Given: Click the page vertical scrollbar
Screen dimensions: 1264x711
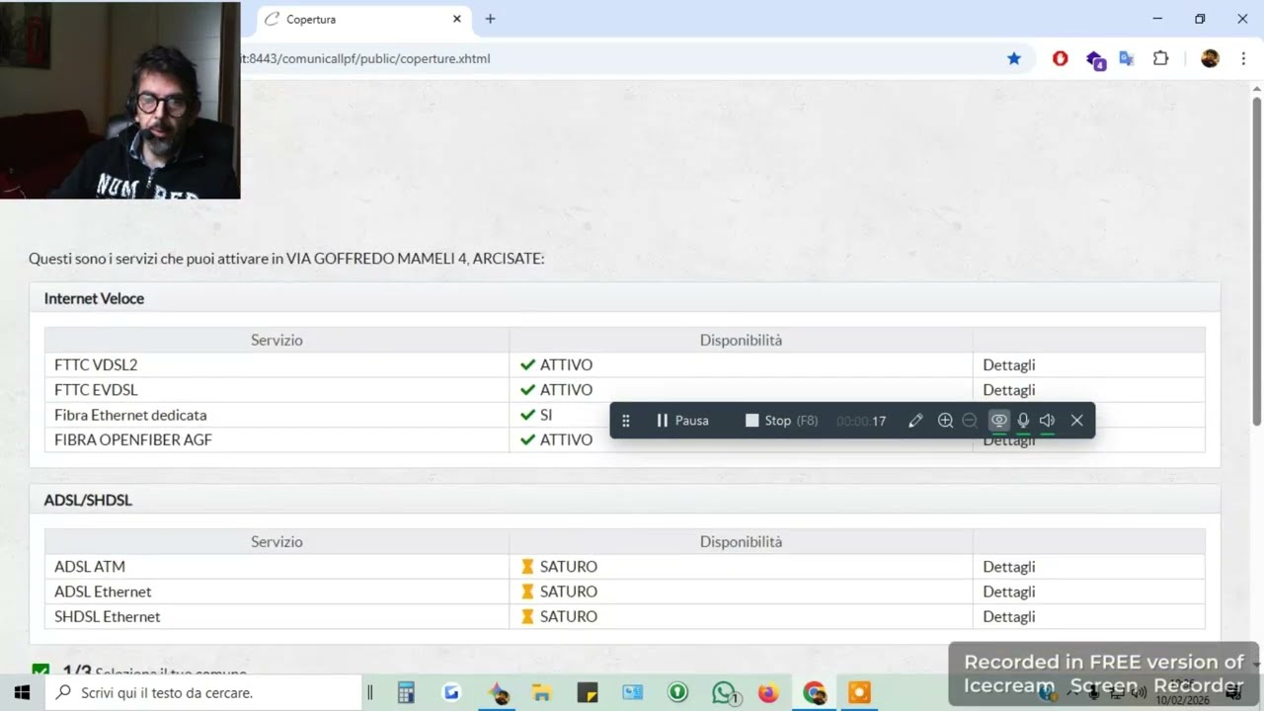Looking at the screenshot, I should tap(1257, 262).
